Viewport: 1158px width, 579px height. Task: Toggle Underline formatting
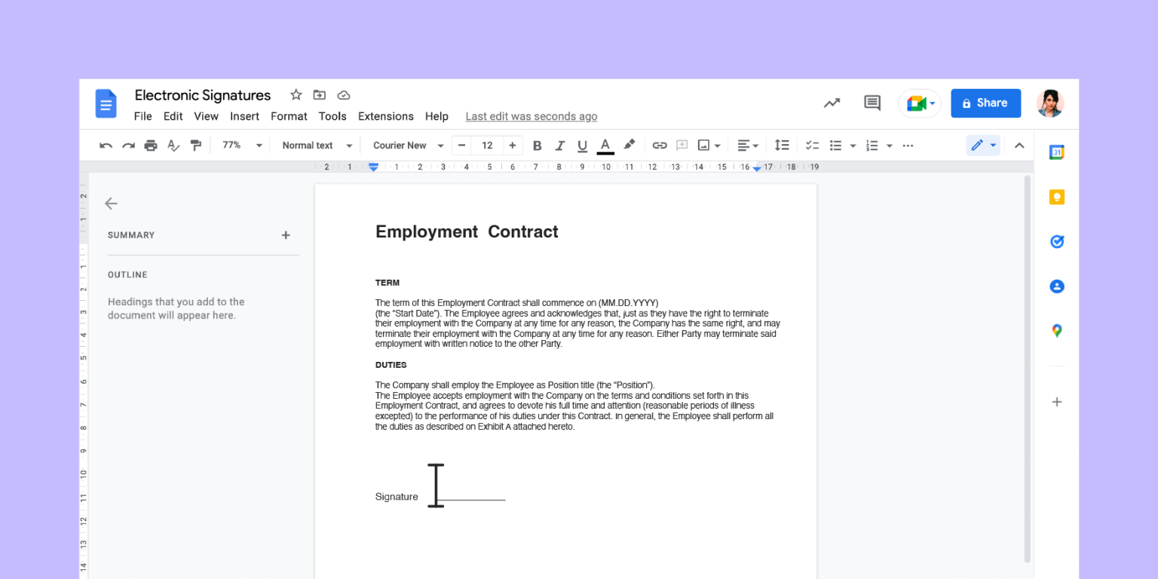[582, 146]
